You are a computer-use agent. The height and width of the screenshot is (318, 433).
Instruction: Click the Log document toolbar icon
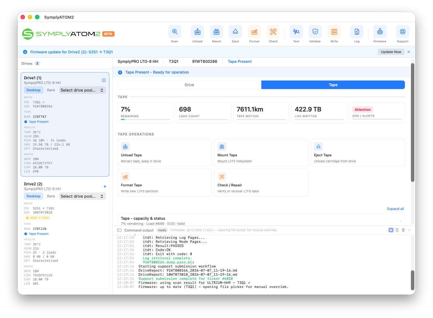click(x=357, y=32)
